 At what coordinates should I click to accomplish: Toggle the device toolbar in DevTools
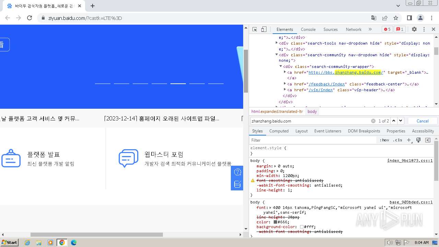click(x=264, y=29)
